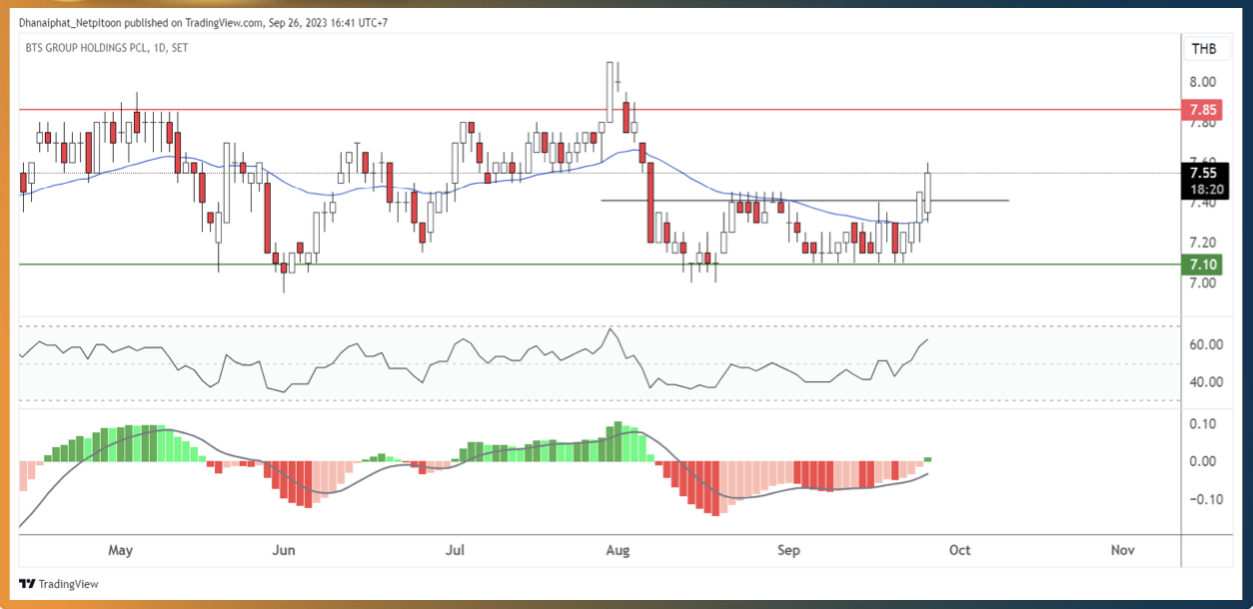
Task: Click the latest white breakout candlestick
Action: [x=928, y=192]
